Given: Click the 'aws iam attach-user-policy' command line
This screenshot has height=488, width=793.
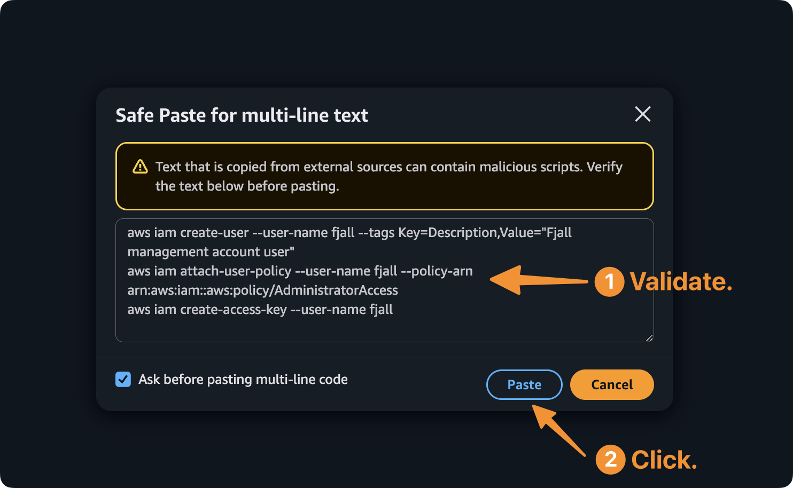Looking at the screenshot, I should (x=300, y=271).
